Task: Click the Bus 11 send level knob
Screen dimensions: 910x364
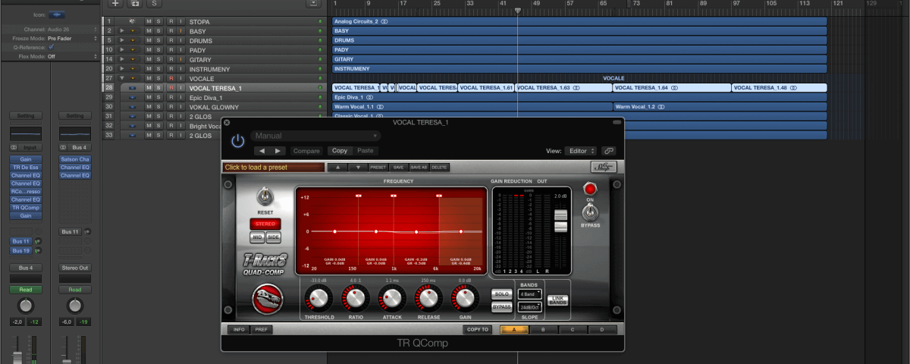Action: coord(37,241)
